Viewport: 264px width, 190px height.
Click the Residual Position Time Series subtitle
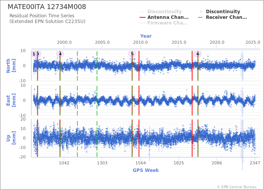pos(42,16)
